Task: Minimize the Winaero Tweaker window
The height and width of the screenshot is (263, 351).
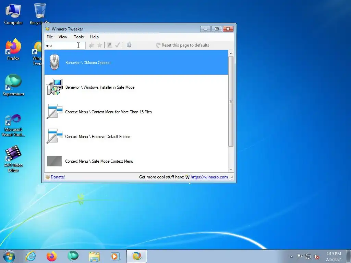Action: pyautogui.click(x=205, y=29)
